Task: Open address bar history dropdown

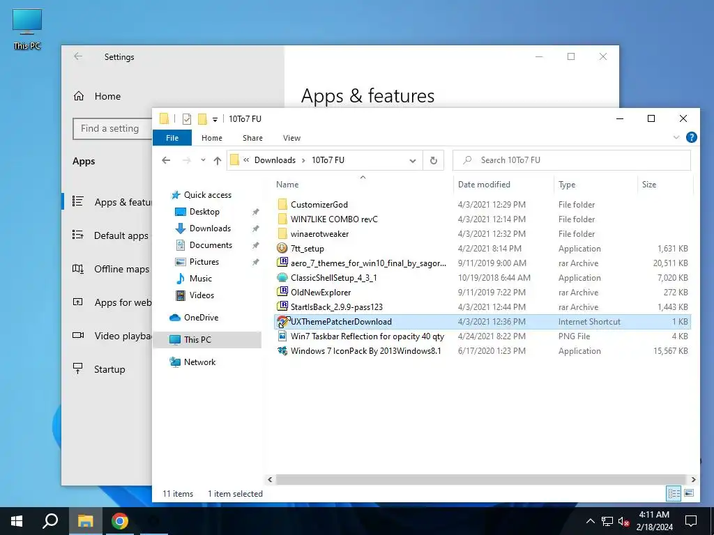Action: [413, 160]
